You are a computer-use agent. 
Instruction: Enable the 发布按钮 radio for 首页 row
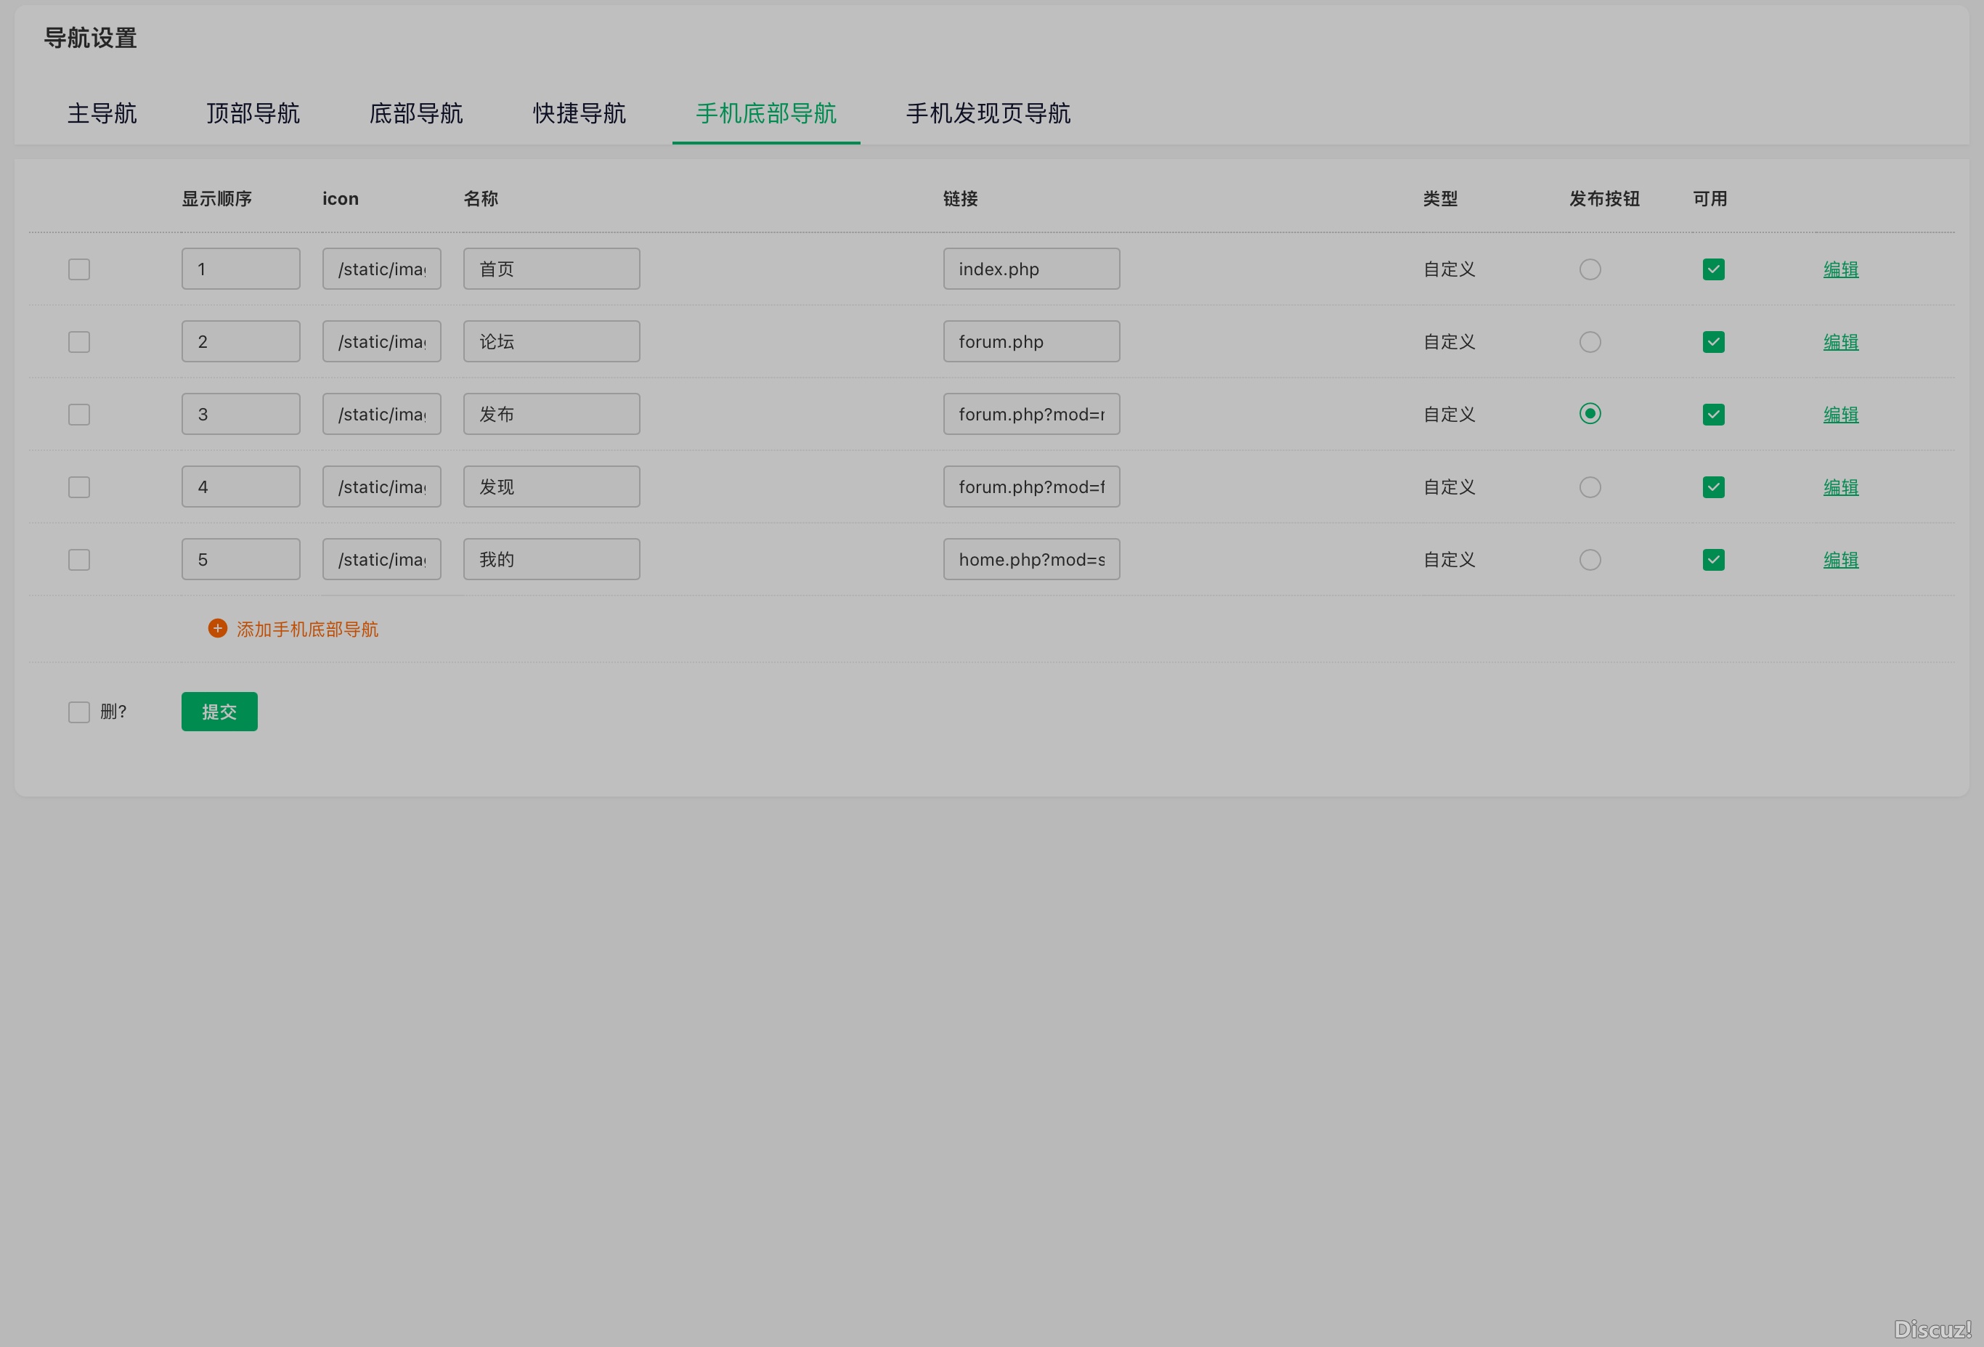[1590, 269]
